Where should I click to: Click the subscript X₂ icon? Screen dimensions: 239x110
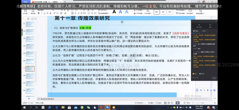(58, 13)
